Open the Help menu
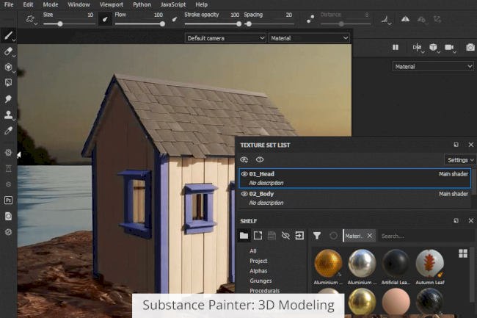 pos(201,4)
